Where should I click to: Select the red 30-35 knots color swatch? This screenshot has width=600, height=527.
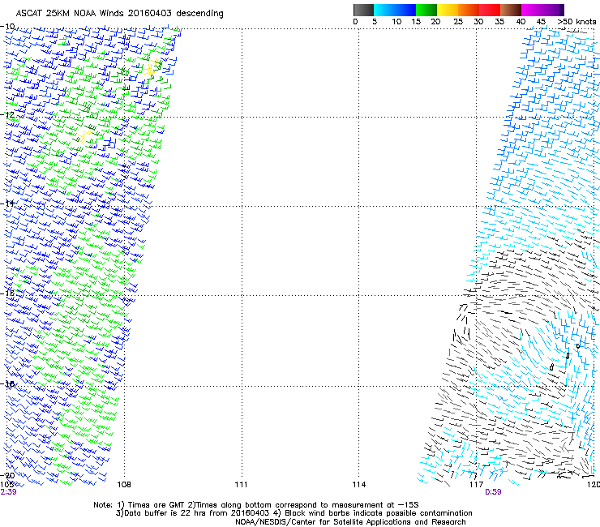point(490,10)
